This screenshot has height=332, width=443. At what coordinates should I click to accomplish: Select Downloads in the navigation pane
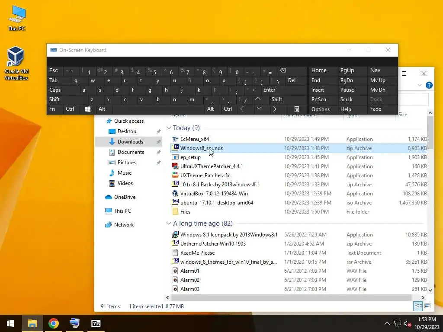(x=128, y=142)
